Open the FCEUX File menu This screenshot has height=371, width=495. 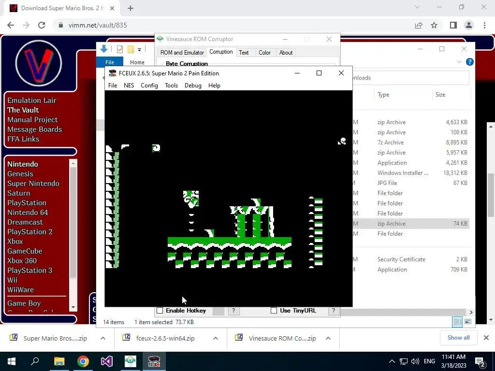pyautogui.click(x=112, y=86)
